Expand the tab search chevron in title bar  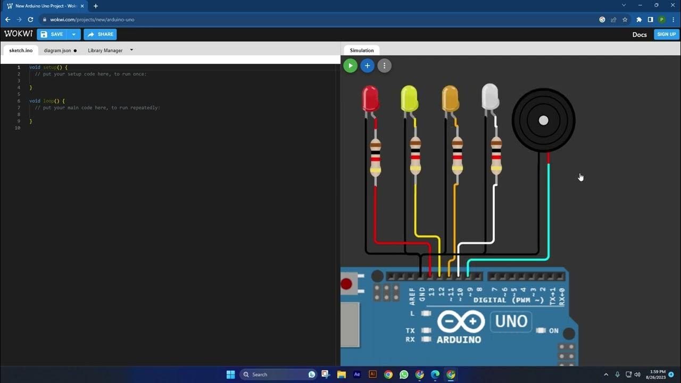click(624, 5)
